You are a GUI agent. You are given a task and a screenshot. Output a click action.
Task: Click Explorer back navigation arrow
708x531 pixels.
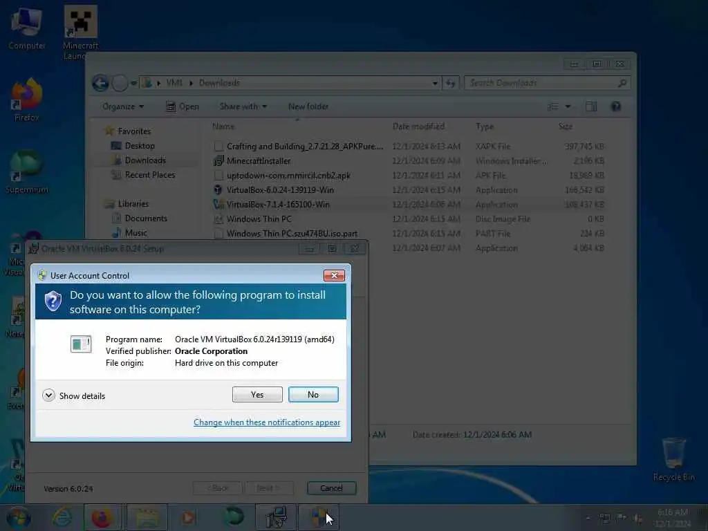pyautogui.click(x=100, y=83)
